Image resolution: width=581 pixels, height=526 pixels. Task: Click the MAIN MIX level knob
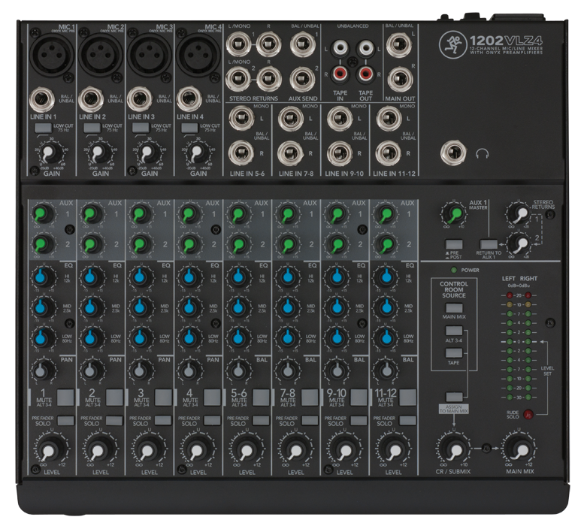point(519,449)
